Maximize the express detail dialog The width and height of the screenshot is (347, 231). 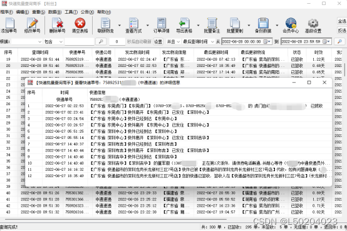309,83
